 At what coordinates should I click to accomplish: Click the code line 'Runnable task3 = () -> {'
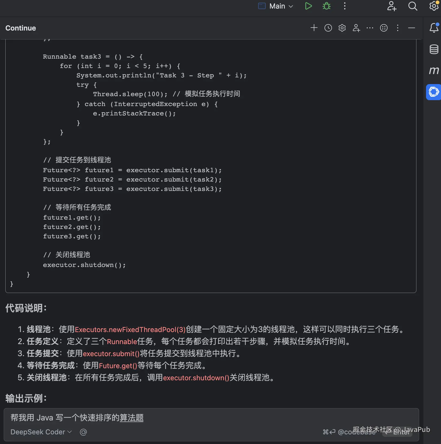click(93, 57)
